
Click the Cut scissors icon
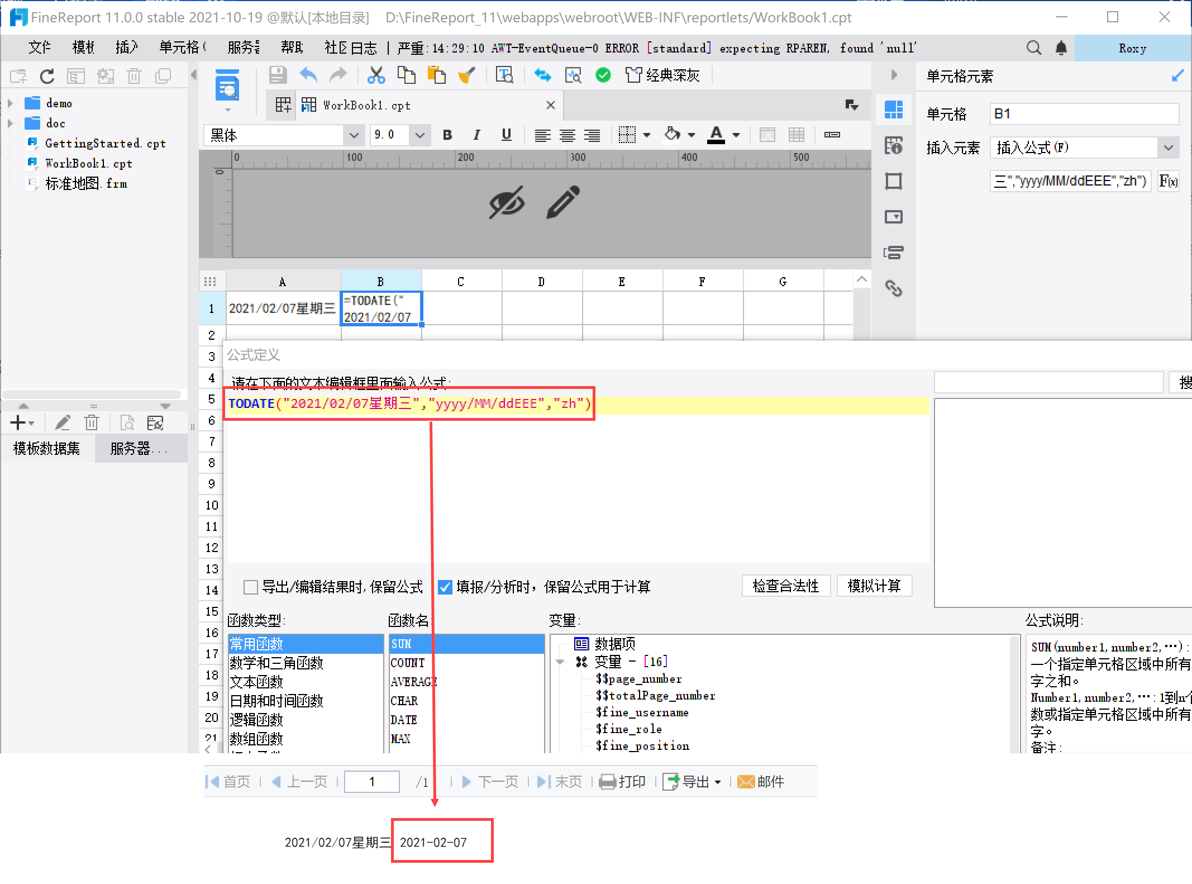(x=376, y=75)
